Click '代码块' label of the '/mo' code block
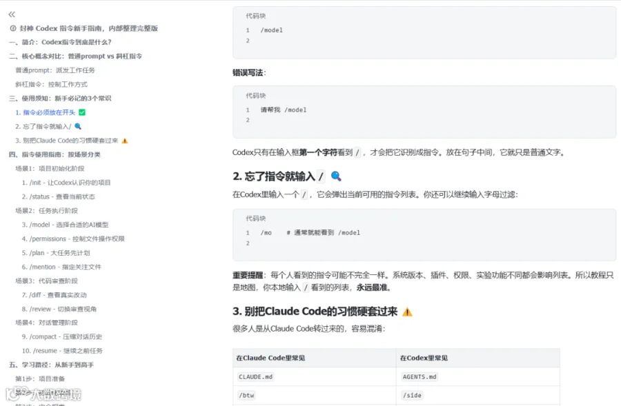Viewport: 621px width, 406px height. [255, 219]
